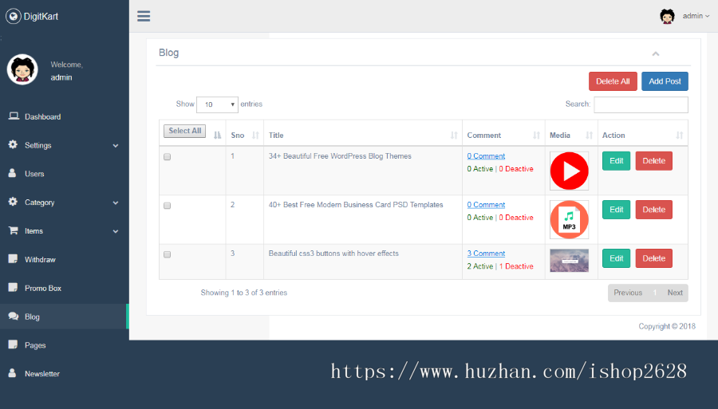Open Promo Box in the sidebar

[43, 289]
